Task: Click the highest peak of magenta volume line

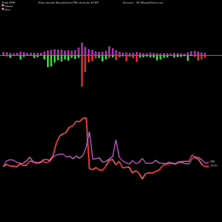Action: [89, 132]
